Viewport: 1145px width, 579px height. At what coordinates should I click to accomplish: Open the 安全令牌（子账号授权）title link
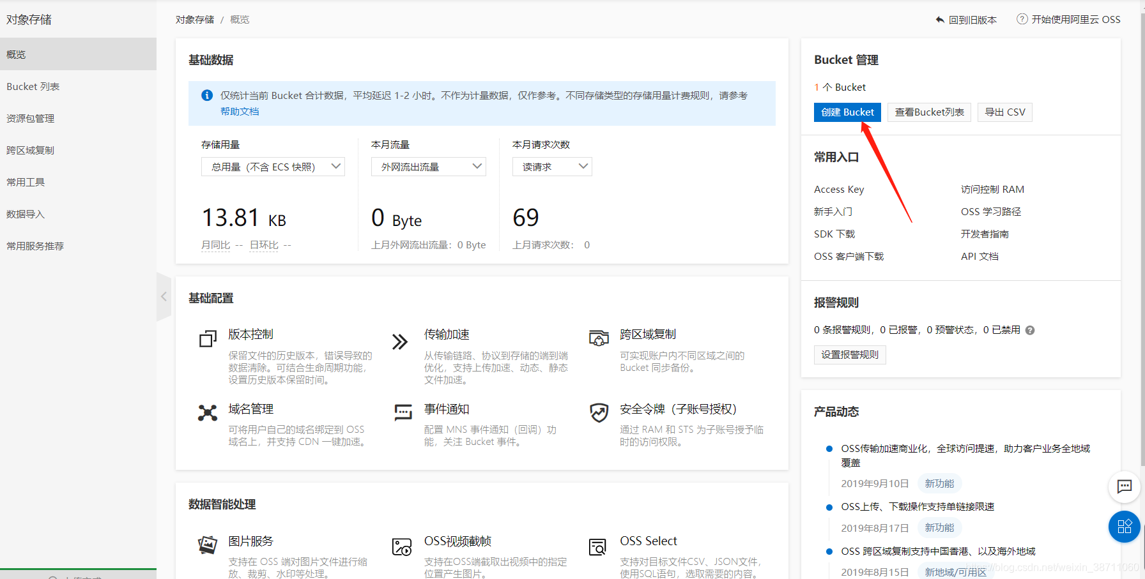679,409
